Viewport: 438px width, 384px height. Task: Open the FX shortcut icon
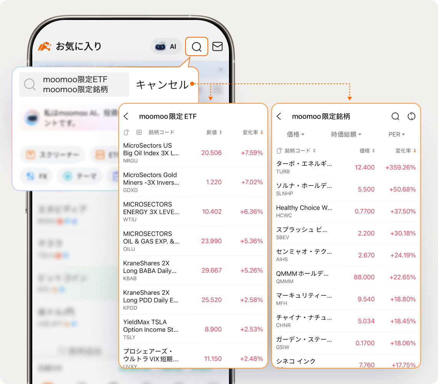[36, 176]
